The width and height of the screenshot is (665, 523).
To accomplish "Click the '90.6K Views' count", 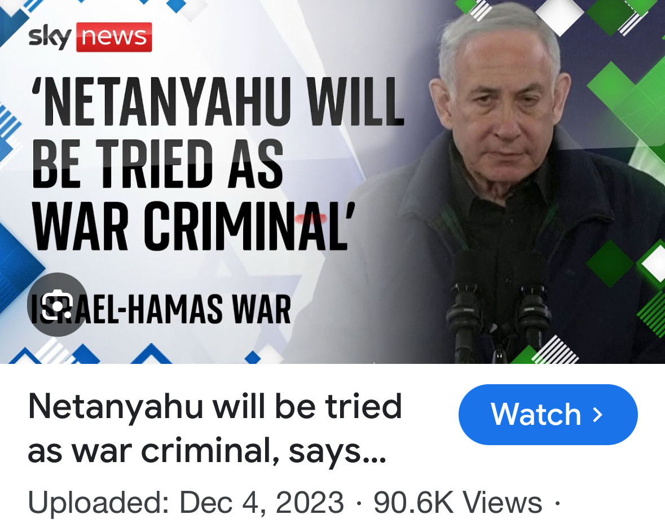I will tap(457, 503).
